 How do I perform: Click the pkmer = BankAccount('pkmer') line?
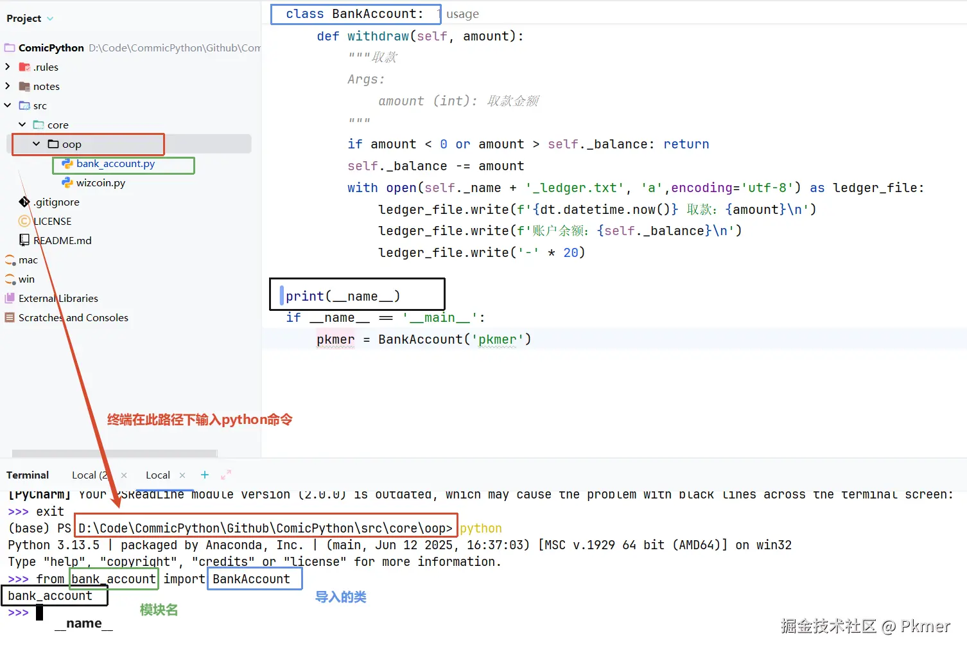[424, 339]
